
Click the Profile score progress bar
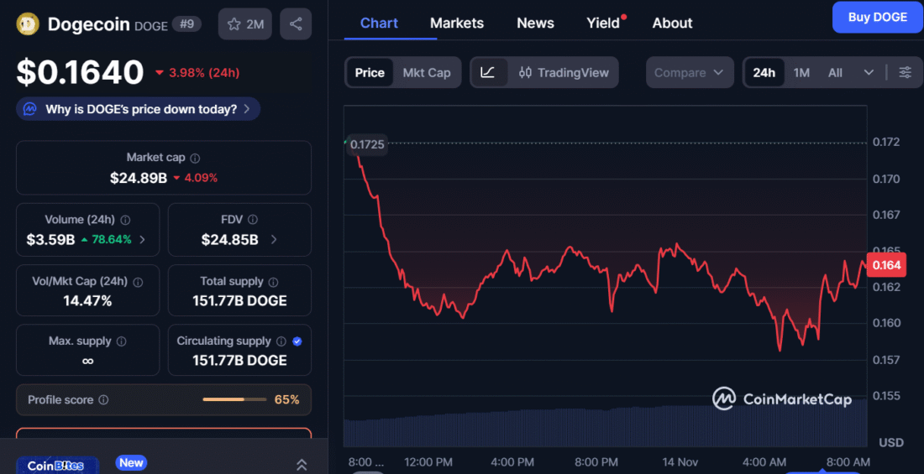pos(234,400)
